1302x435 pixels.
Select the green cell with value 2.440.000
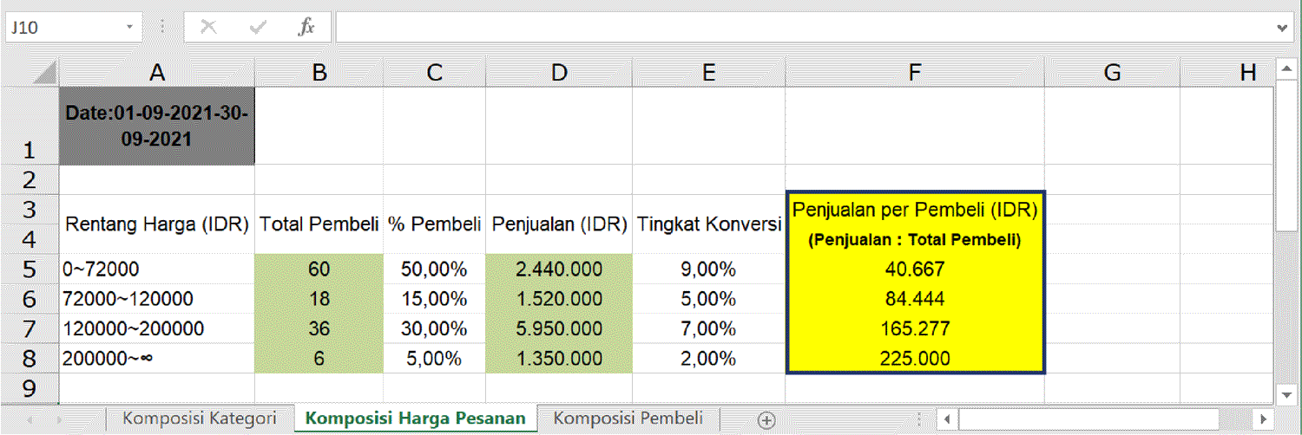pyautogui.click(x=558, y=269)
